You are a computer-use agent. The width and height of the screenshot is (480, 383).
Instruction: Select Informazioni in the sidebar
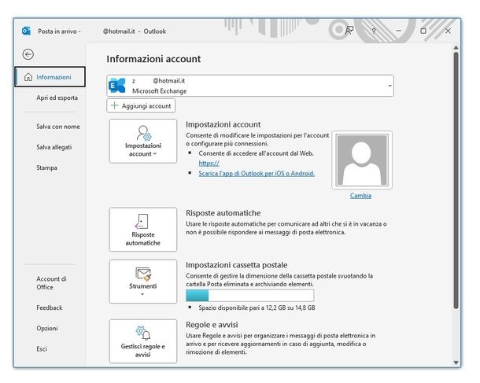(x=50, y=77)
